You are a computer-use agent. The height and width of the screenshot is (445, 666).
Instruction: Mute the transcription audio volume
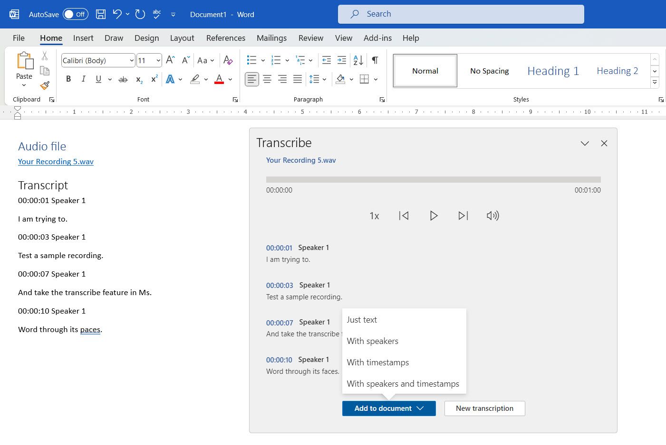492,215
